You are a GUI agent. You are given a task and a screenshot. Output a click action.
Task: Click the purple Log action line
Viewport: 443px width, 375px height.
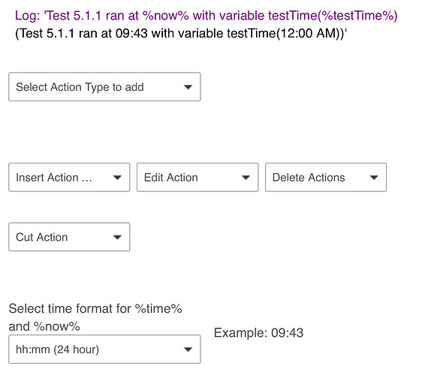206,16
